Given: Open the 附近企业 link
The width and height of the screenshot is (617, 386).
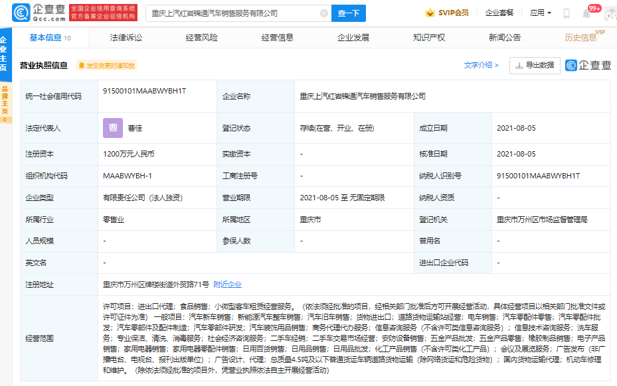Looking at the screenshot, I should (227, 284).
